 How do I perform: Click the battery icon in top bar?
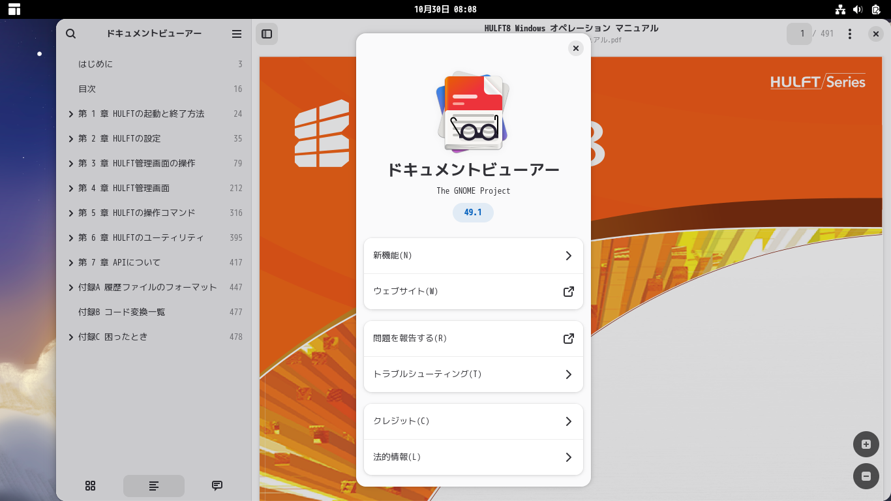pyautogui.click(x=876, y=9)
